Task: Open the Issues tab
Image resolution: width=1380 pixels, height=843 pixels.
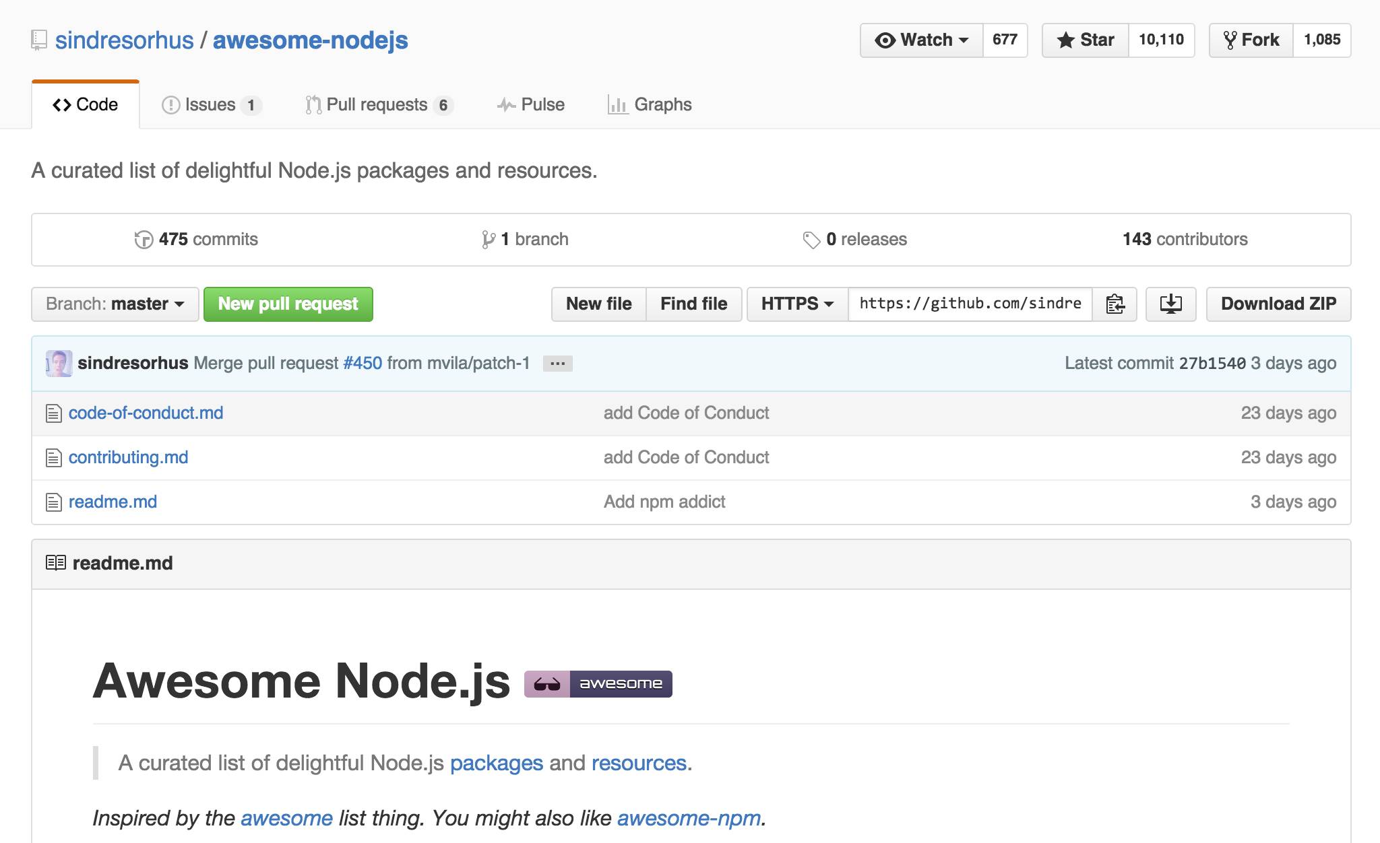Action: pos(211,105)
